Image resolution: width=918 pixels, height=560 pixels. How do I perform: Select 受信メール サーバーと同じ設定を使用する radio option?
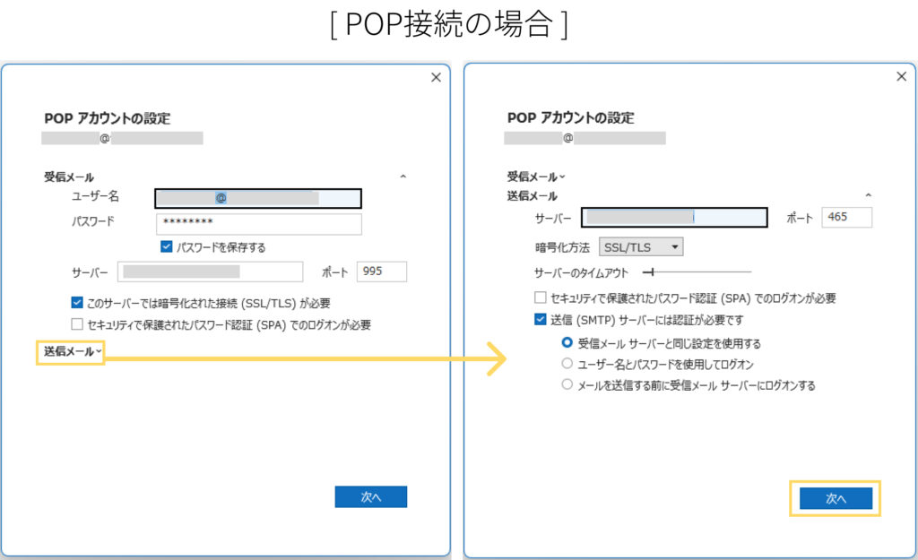[567, 343]
